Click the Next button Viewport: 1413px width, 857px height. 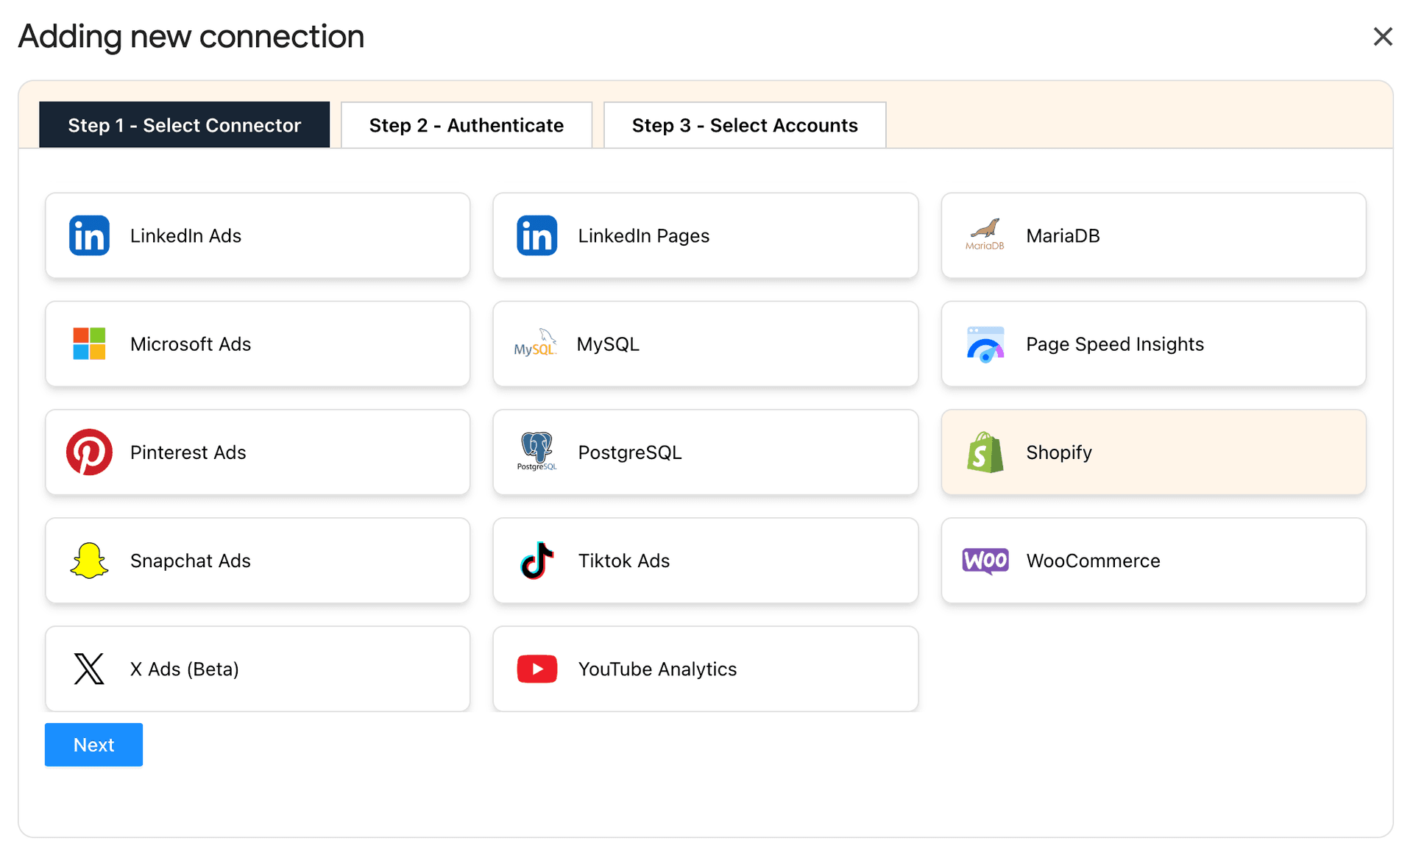(93, 744)
